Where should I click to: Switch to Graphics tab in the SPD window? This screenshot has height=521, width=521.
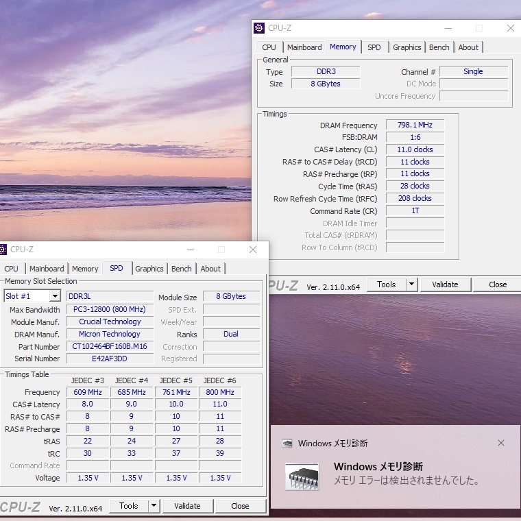coord(149,269)
